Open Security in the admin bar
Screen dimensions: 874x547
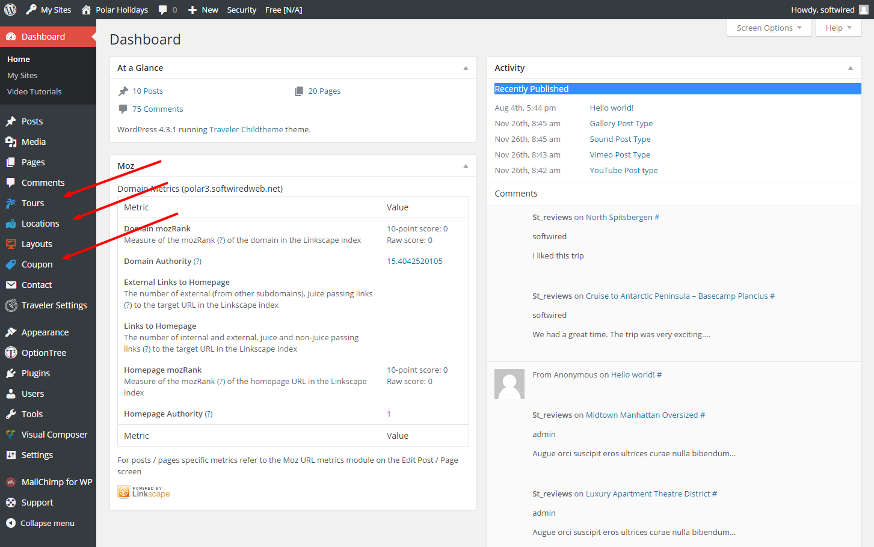[x=242, y=10]
